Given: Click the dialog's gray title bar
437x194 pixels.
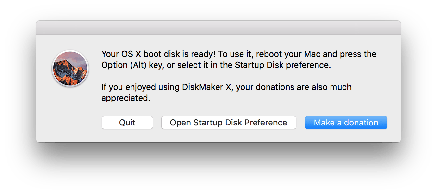Looking at the screenshot, I should pyautogui.click(x=218, y=28).
